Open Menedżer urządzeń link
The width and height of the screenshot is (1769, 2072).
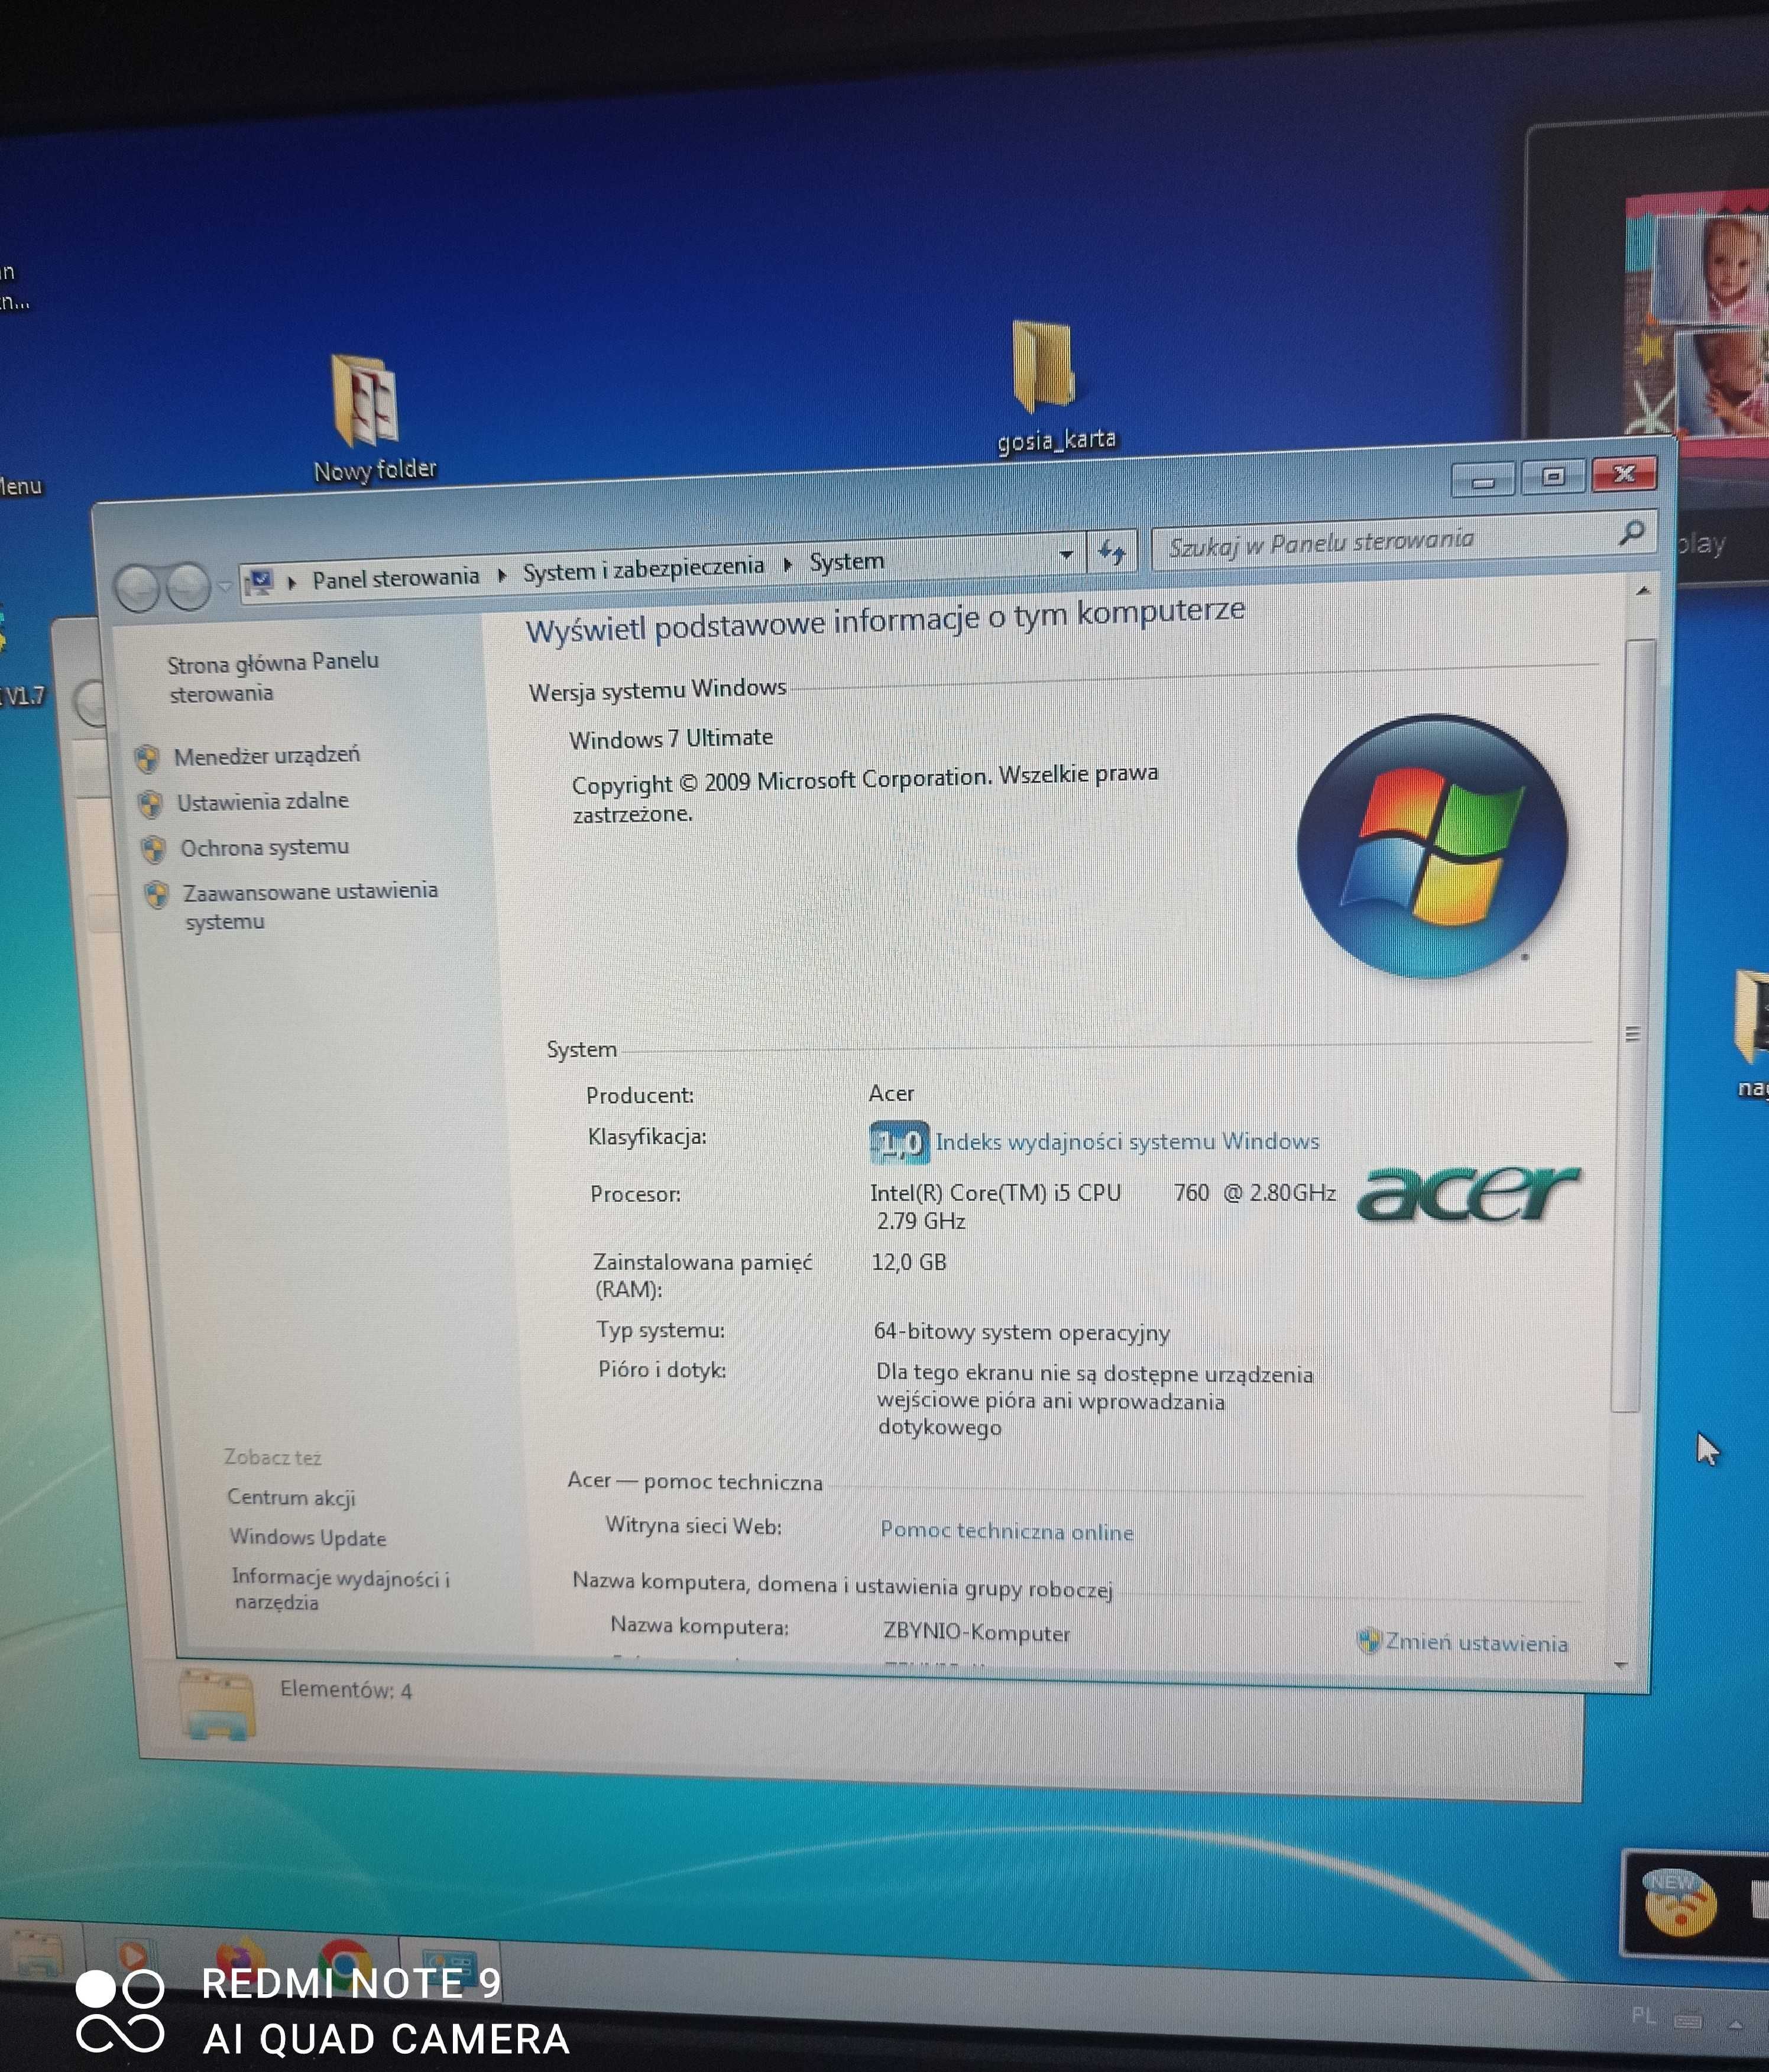267,756
